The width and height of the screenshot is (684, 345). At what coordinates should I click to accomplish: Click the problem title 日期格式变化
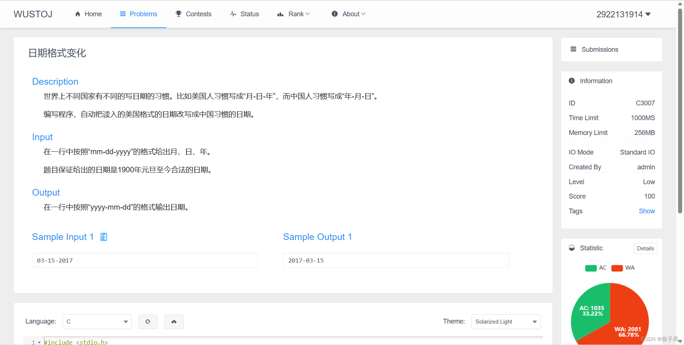(x=57, y=53)
